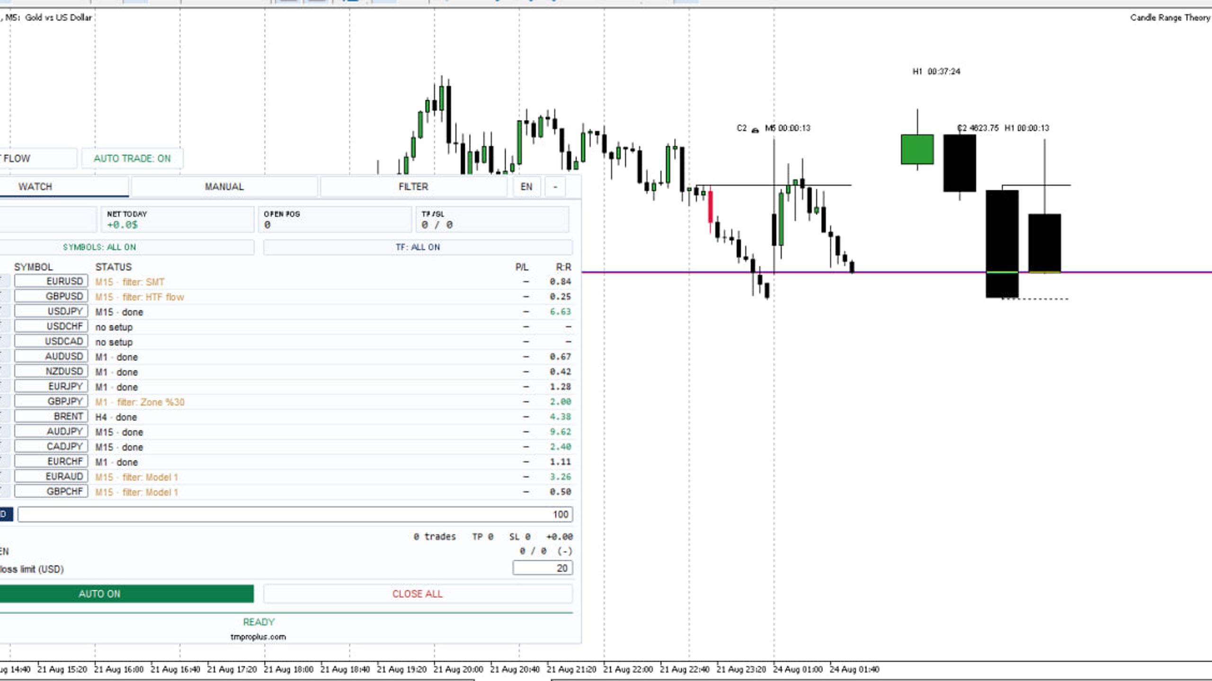Click the R:R value 9.62
Screen dimensions: 1212x681
tap(561, 432)
